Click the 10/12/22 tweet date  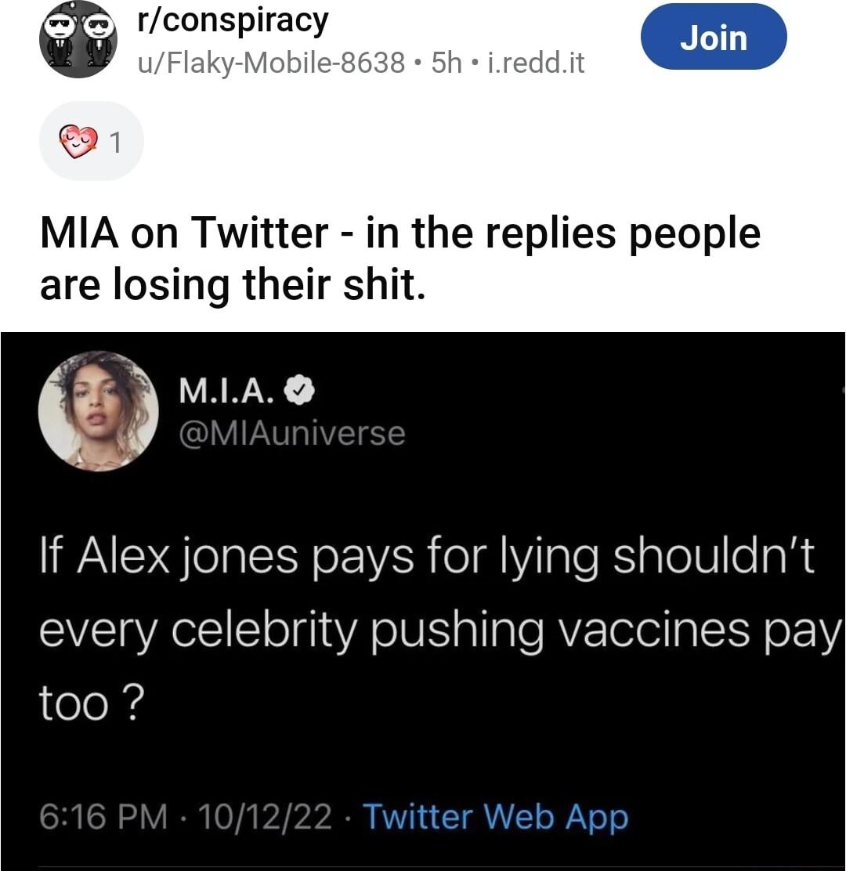[x=266, y=818]
